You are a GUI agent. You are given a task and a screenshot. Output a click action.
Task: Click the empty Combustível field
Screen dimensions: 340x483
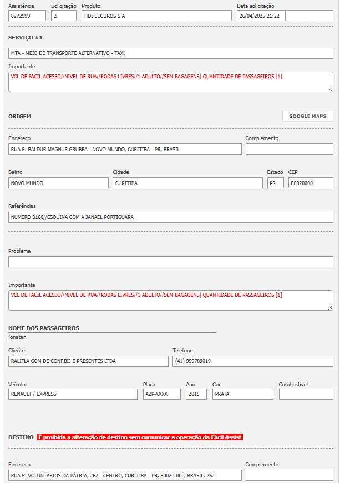(x=306, y=394)
